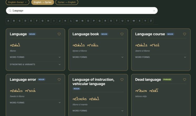Expand Word Forms for Language course
The image size is (196, 116).
161,57
